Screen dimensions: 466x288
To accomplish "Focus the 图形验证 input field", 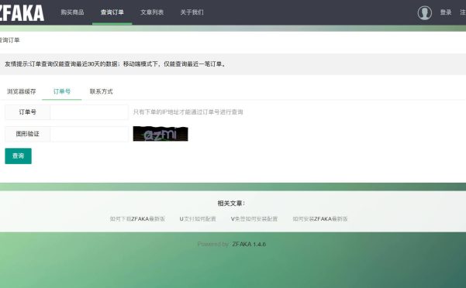I will point(89,134).
